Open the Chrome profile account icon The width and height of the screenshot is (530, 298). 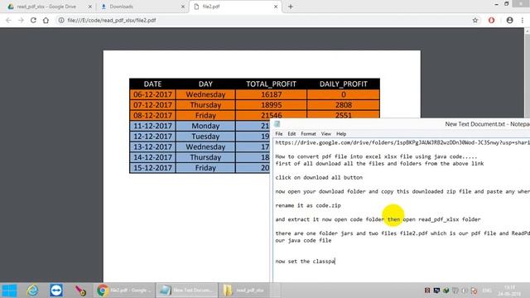coord(510,20)
